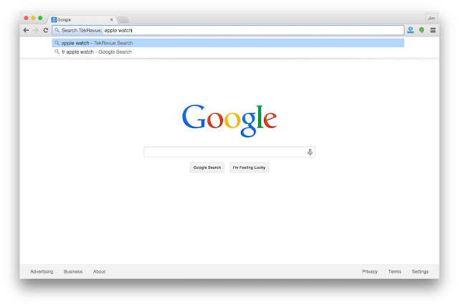Viewport: 459px width, 307px height.
Task: Choose the apple watch TekRevue Search suggestion
Action: 228,43
